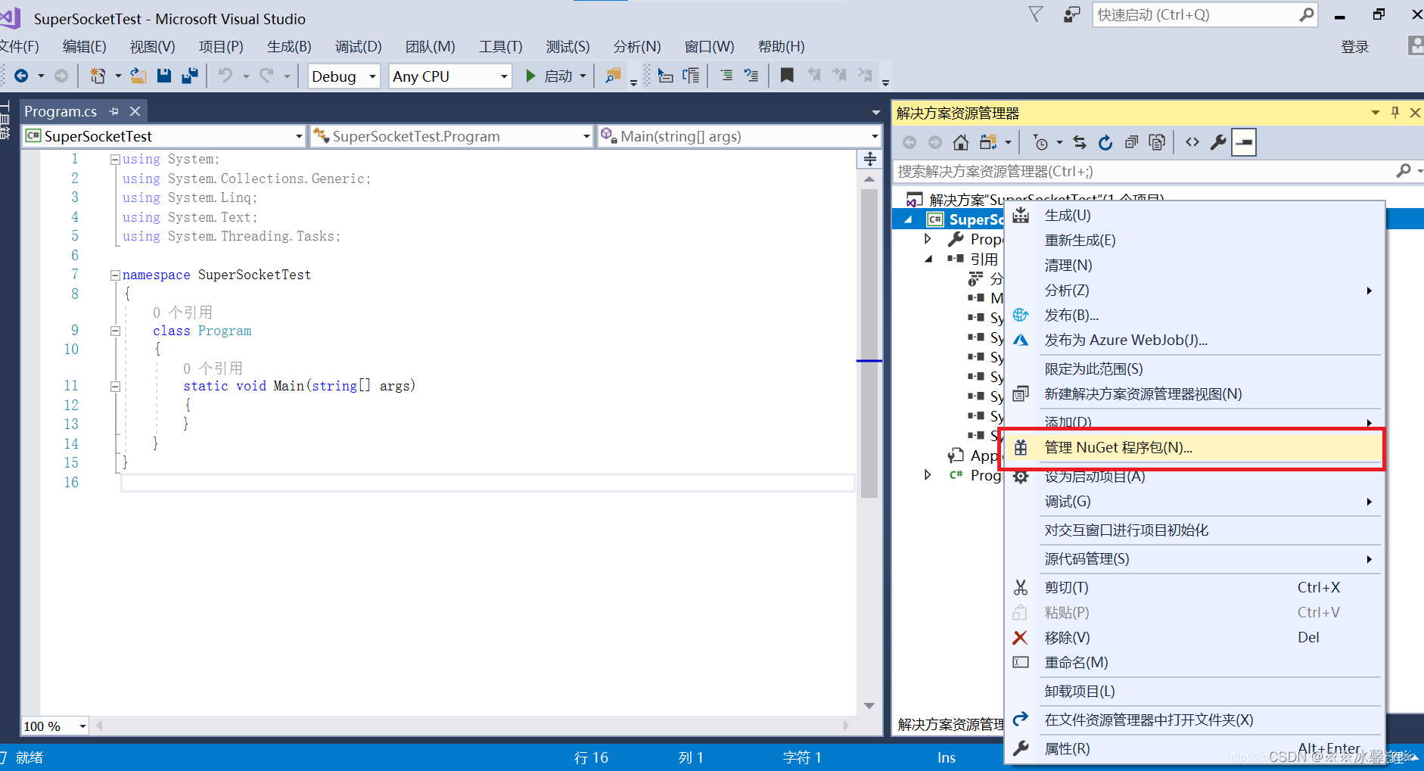This screenshot has width=1424, height=771.
Task: Click the Refresh icon in Solution Explorer
Action: point(1105,141)
